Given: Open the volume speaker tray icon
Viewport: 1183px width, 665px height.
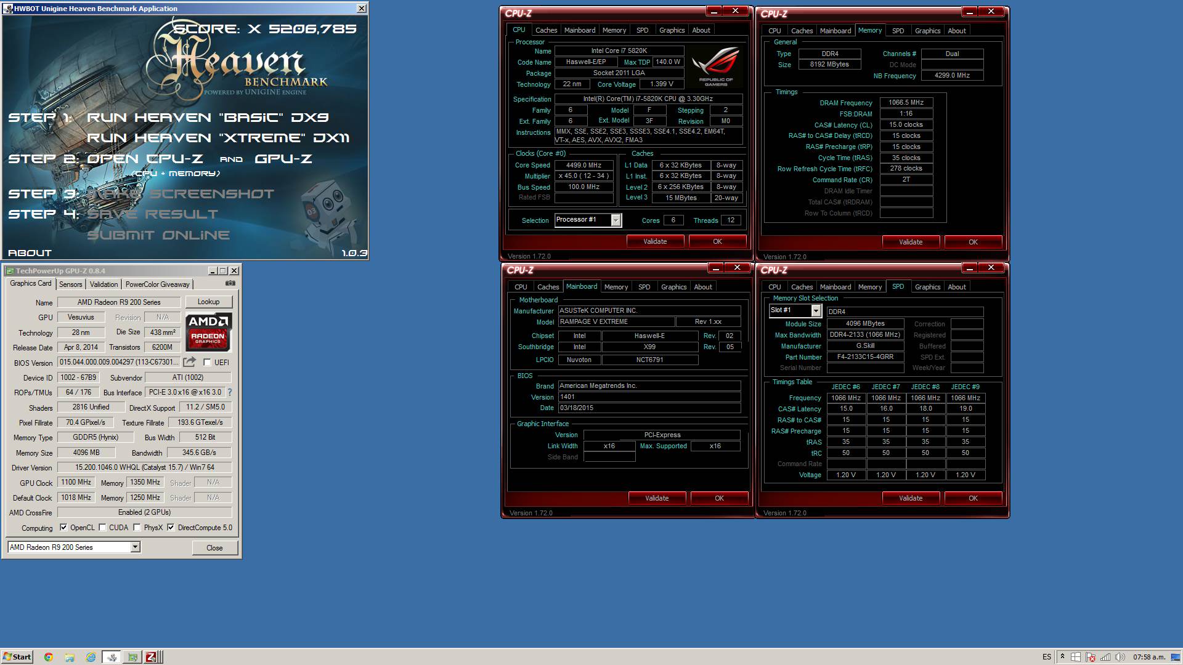Looking at the screenshot, I should point(1120,657).
